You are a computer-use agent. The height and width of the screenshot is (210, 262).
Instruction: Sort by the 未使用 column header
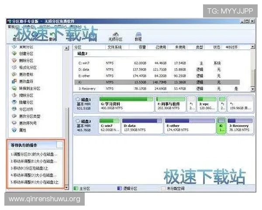(178, 47)
